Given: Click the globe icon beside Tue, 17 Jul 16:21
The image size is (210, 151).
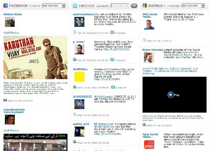Looking at the screenshot, I should coord(75,59).
